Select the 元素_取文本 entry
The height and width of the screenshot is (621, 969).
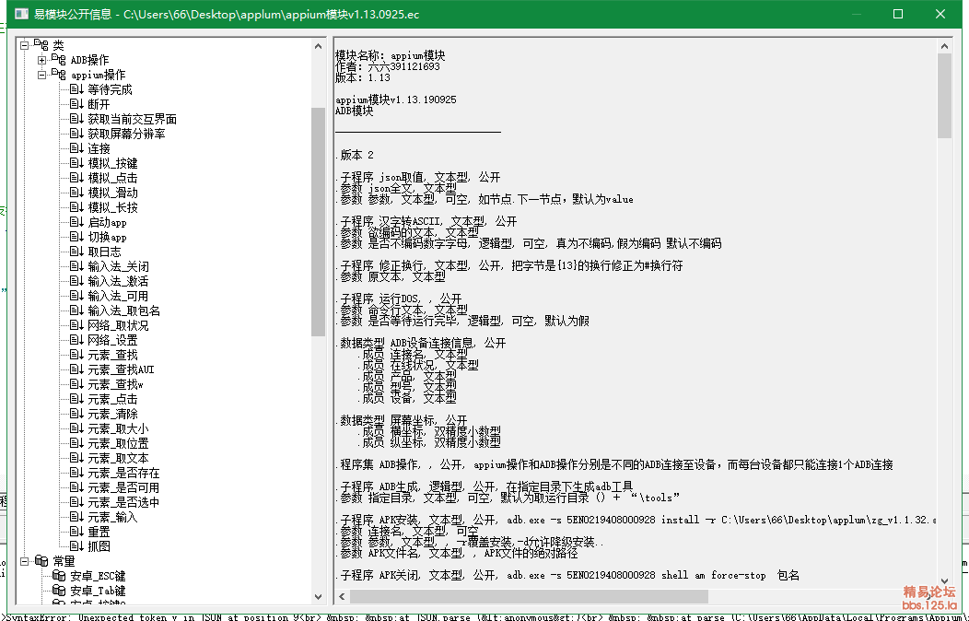(x=118, y=458)
